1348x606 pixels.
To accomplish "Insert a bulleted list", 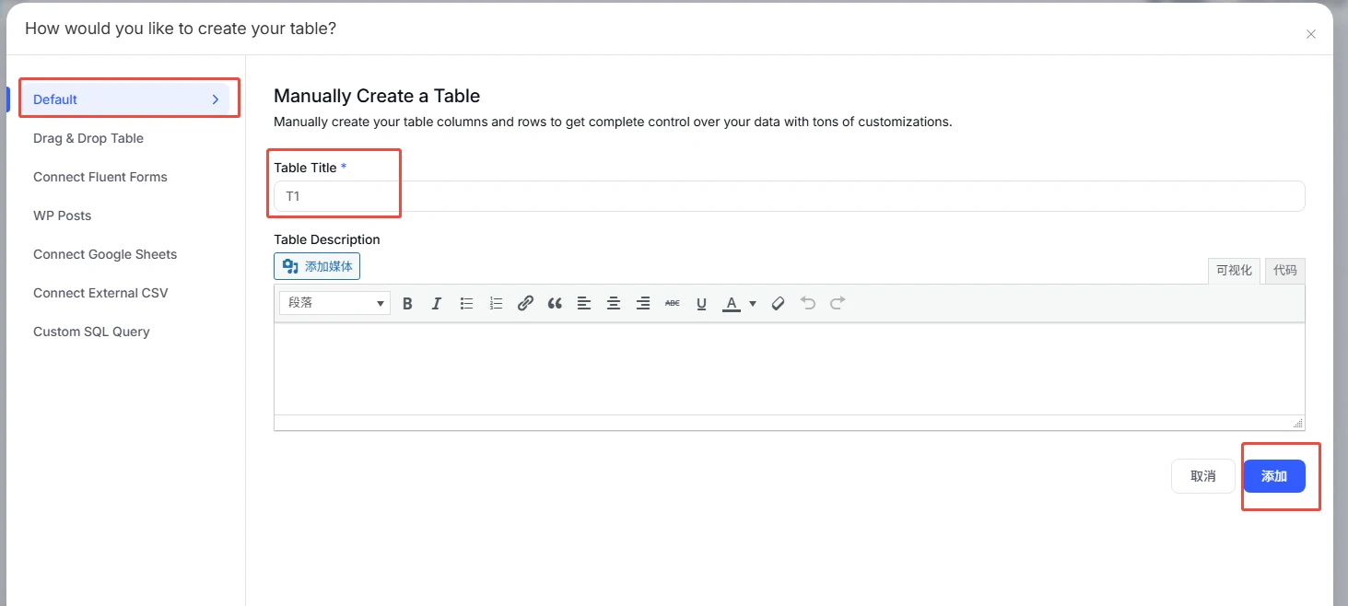I will [466, 303].
